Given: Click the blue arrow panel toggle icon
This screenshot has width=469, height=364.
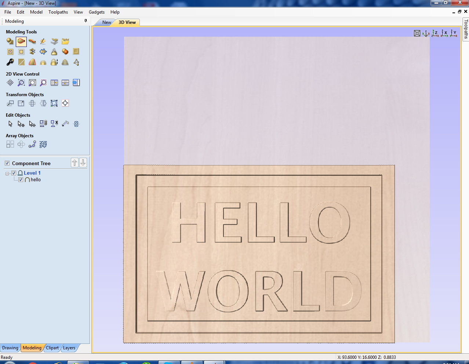Looking at the screenshot, I should tap(76, 83).
